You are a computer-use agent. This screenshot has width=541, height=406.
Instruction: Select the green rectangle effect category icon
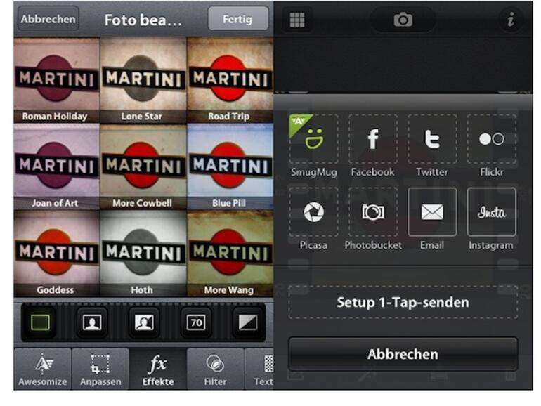[x=40, y=323]
